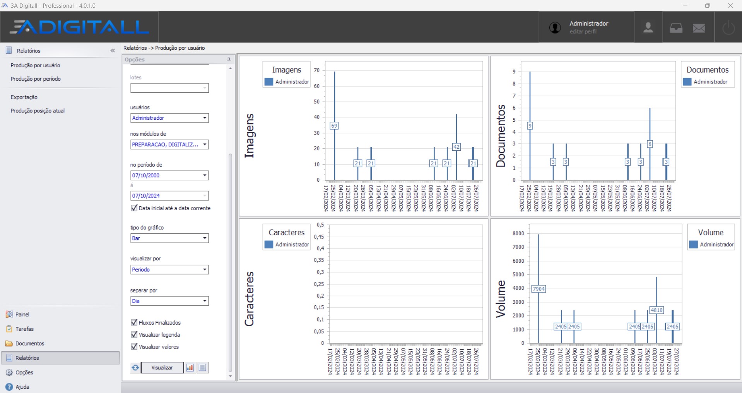Click Documentos legend blue swatch
The image size is (742, 393).
687,82
